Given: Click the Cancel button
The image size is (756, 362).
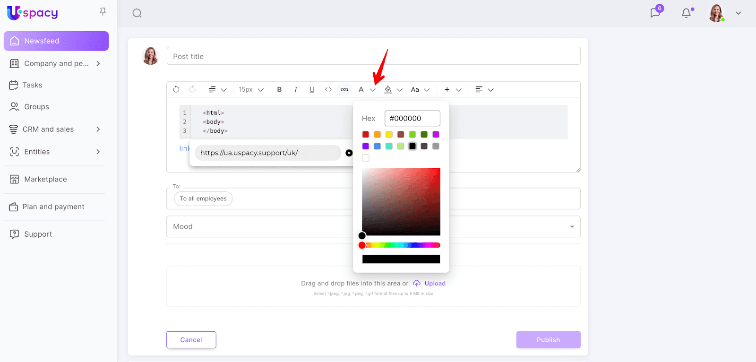Looking at the screenshot, I should pos(191,340).
